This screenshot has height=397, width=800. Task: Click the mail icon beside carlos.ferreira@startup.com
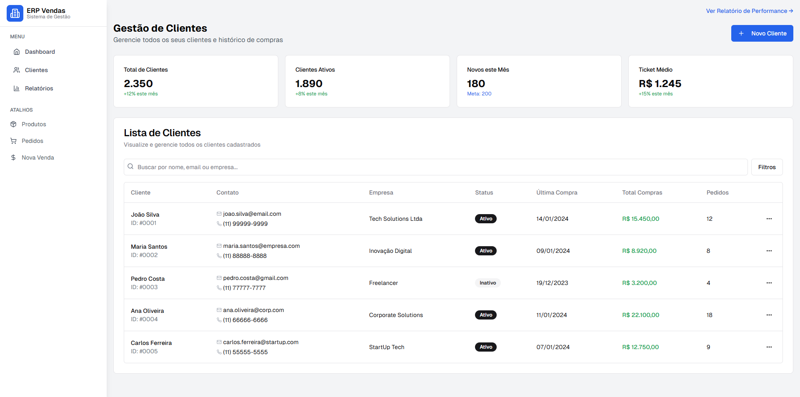tap(219, 342)
